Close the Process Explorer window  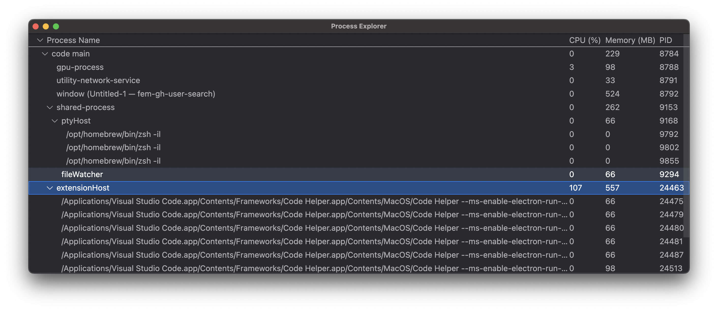click(x=36, y=26)
